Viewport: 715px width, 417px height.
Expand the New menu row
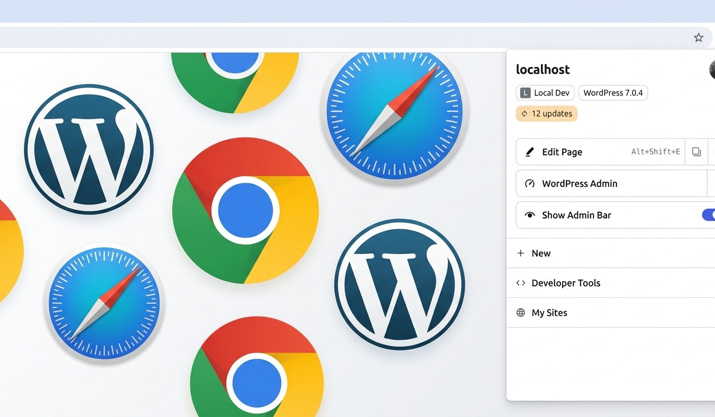point(611,253)
